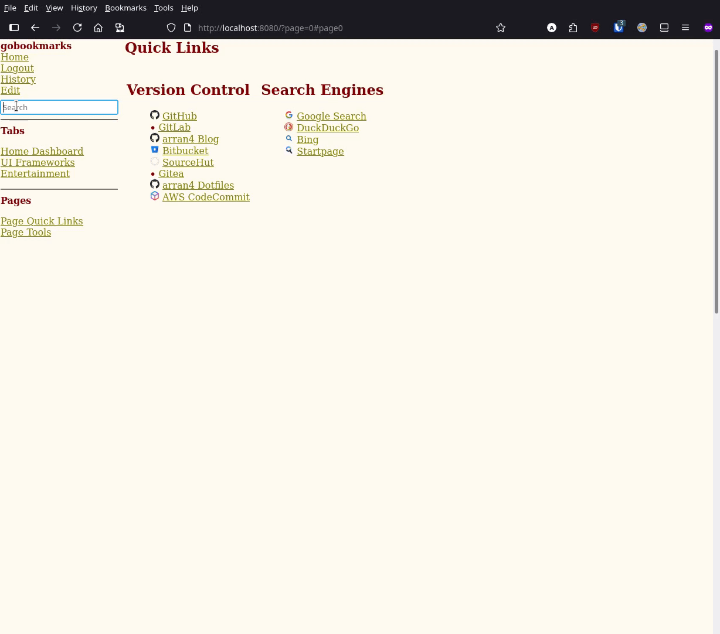Switch to the Entertainment tab
This screenshot has width=720, height=634.
(35, 173)
